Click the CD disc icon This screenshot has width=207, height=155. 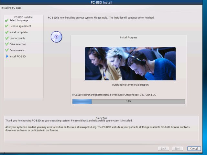click(56, 37)
